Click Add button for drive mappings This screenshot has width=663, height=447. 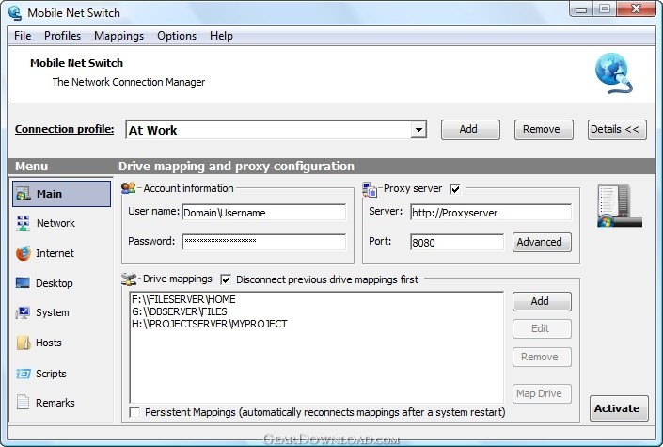pyautogui.click(x=542, y=301)
